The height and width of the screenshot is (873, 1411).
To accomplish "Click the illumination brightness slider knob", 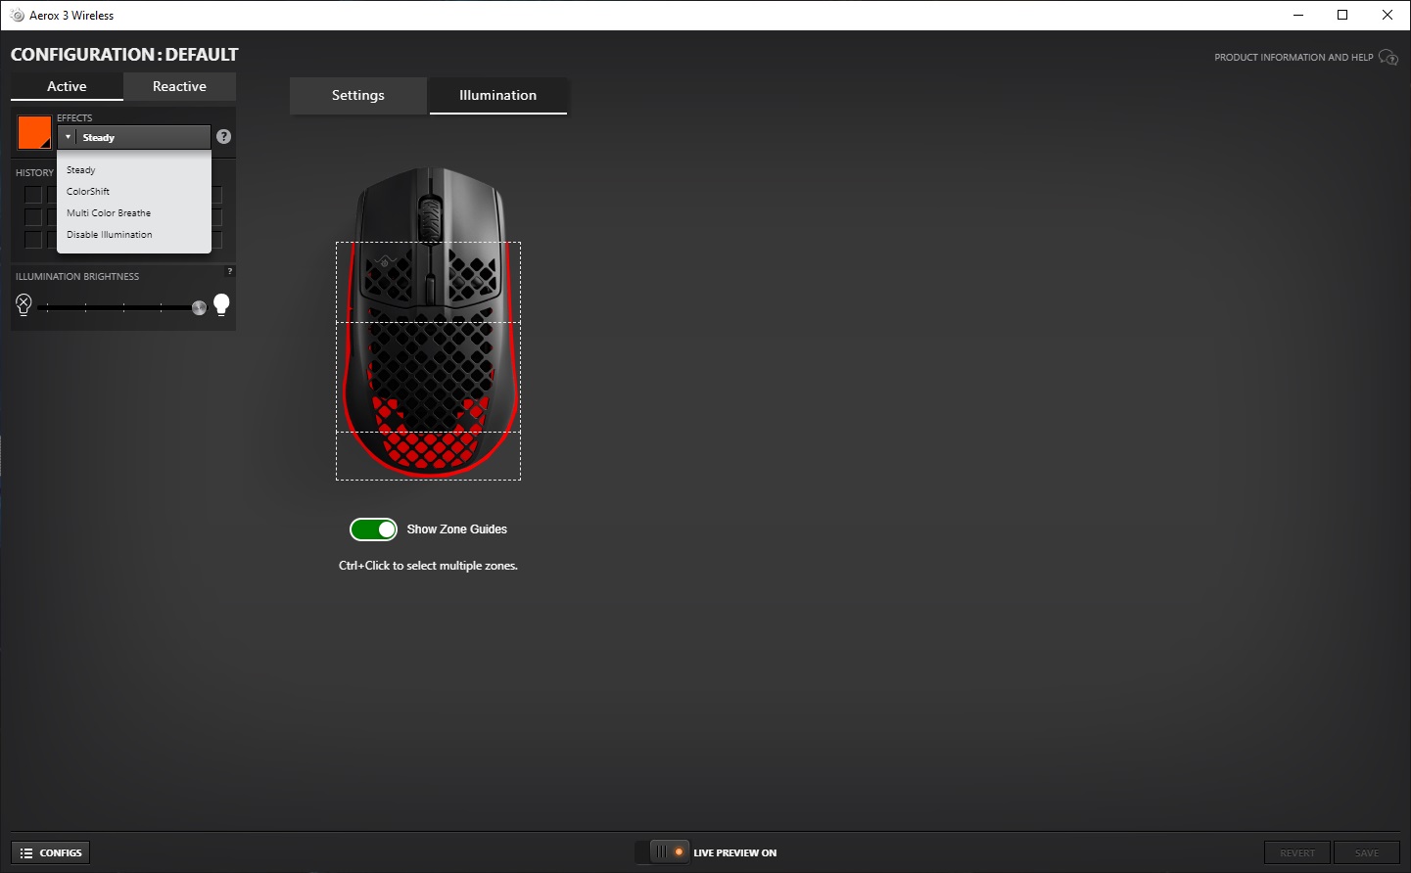I will [199, 308].
